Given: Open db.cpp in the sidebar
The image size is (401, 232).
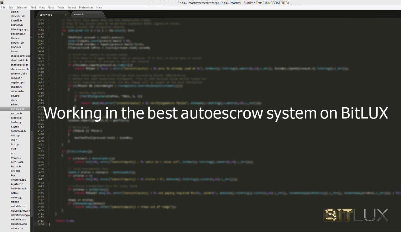Looking at the screenshot, I should point(15,96).
